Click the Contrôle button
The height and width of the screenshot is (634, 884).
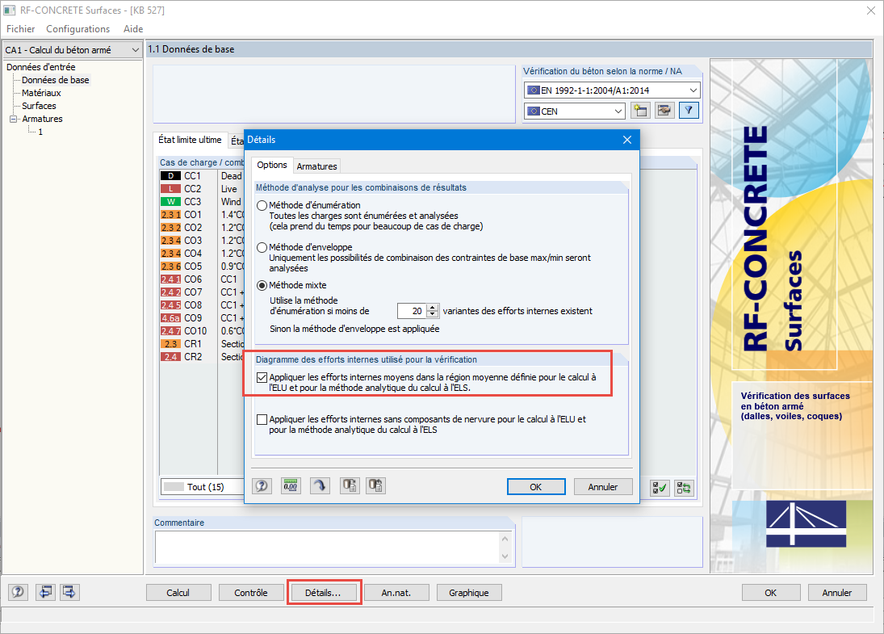click(251, 592)
